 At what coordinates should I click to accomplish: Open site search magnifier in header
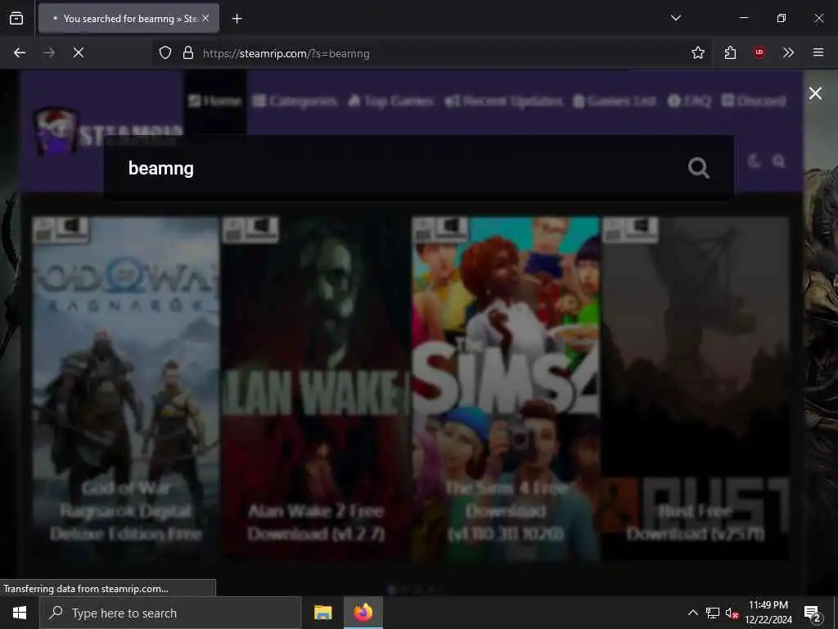779,161
